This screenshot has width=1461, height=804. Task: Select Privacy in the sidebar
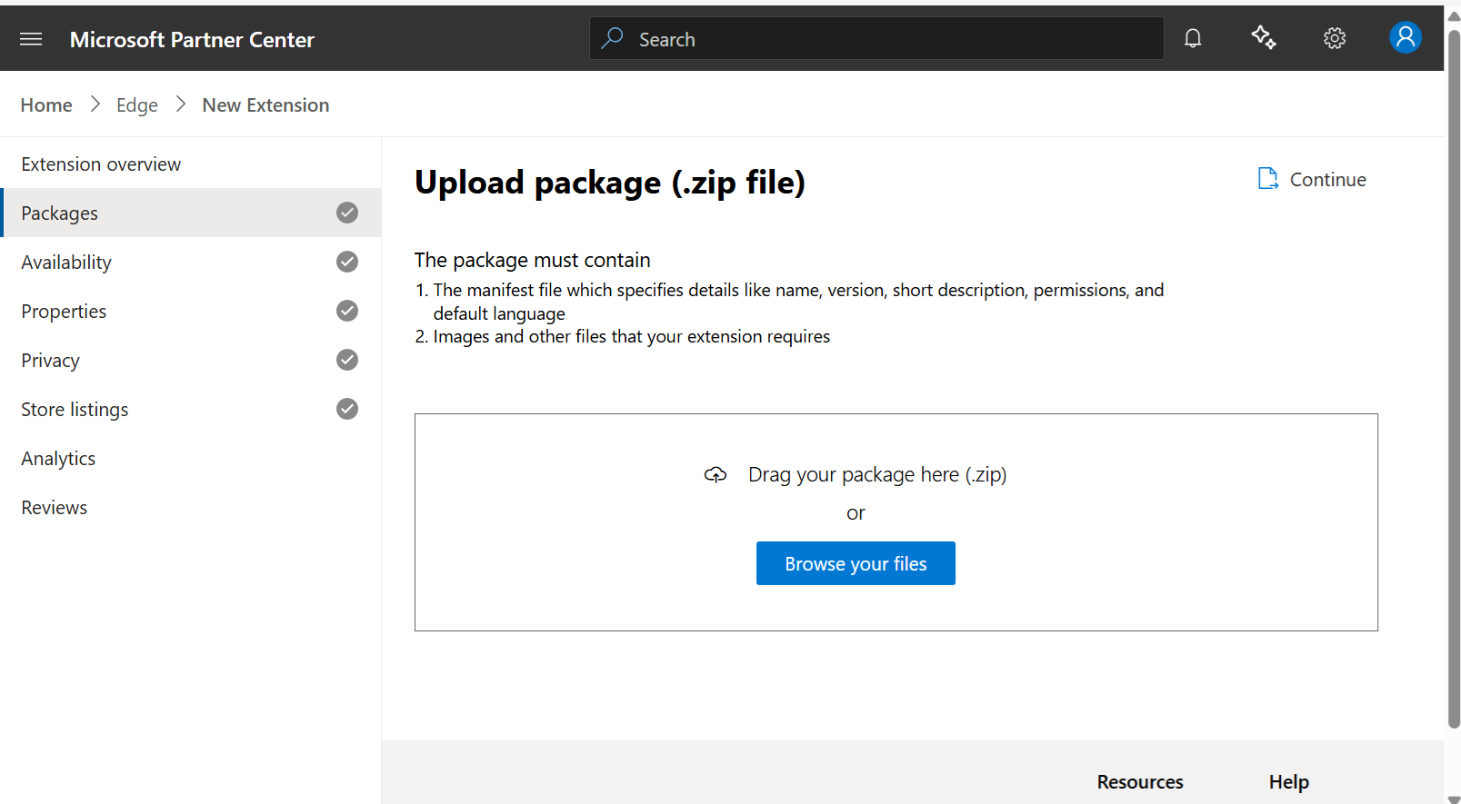tap(191, 360)
